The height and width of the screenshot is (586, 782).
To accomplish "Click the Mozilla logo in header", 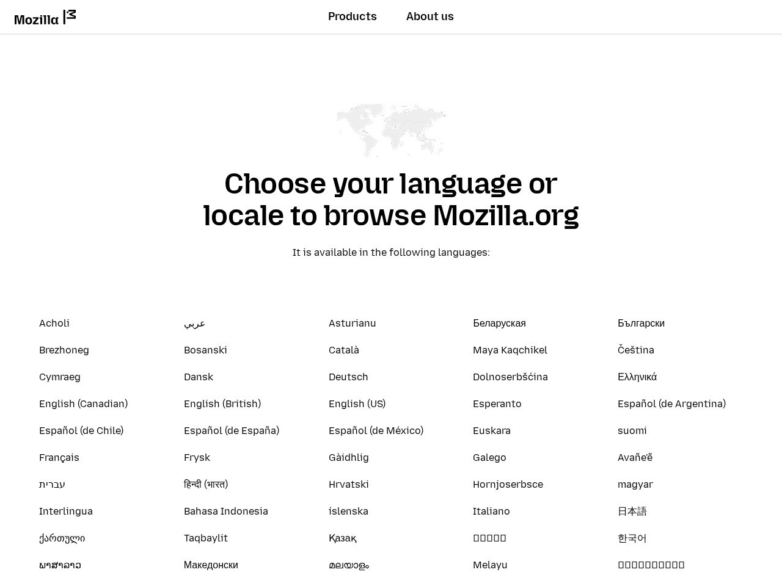I will (x=45, y=18).
